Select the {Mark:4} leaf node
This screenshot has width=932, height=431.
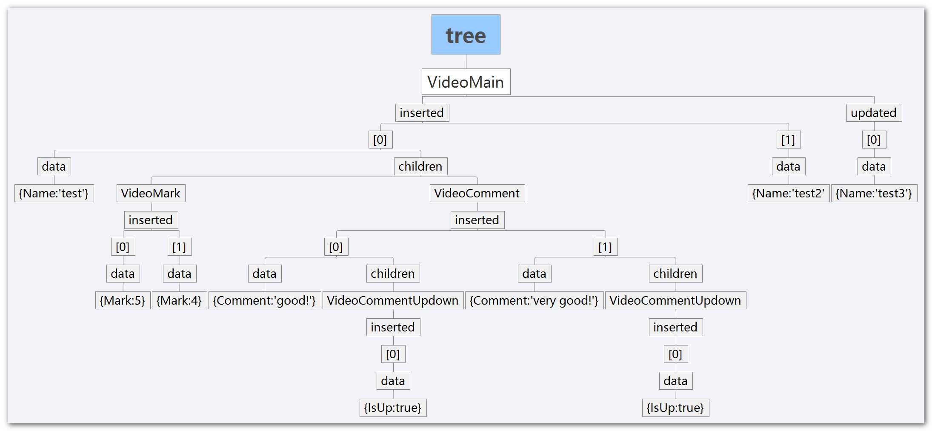[179, 300]
